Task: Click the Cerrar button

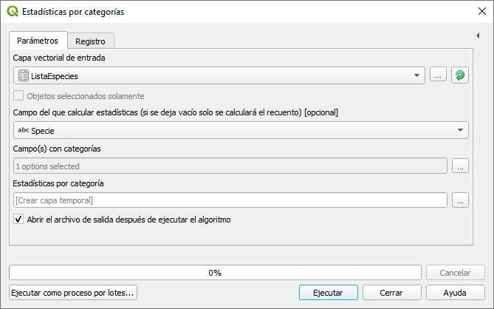Action: [x=391, y=293]
